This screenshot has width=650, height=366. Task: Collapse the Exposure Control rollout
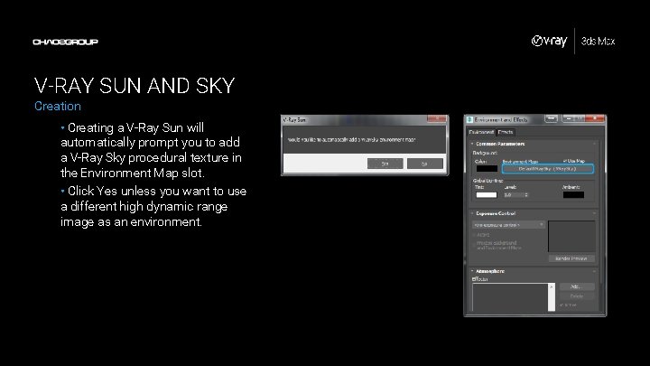pyautogui.click(x=472, y=213)
